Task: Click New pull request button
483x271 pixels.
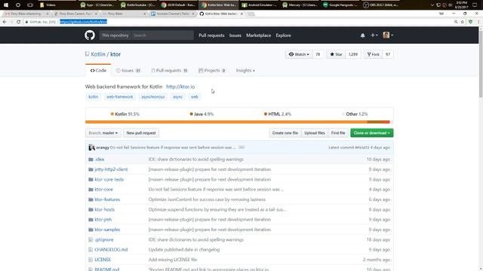Action: (x=141, y=133)
